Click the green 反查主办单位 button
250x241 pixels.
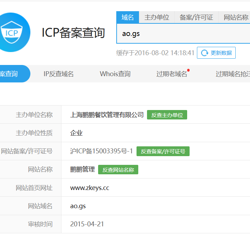tap(167, 115)
